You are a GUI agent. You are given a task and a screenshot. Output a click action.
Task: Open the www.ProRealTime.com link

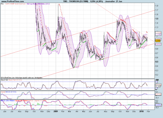coord(13,1)
